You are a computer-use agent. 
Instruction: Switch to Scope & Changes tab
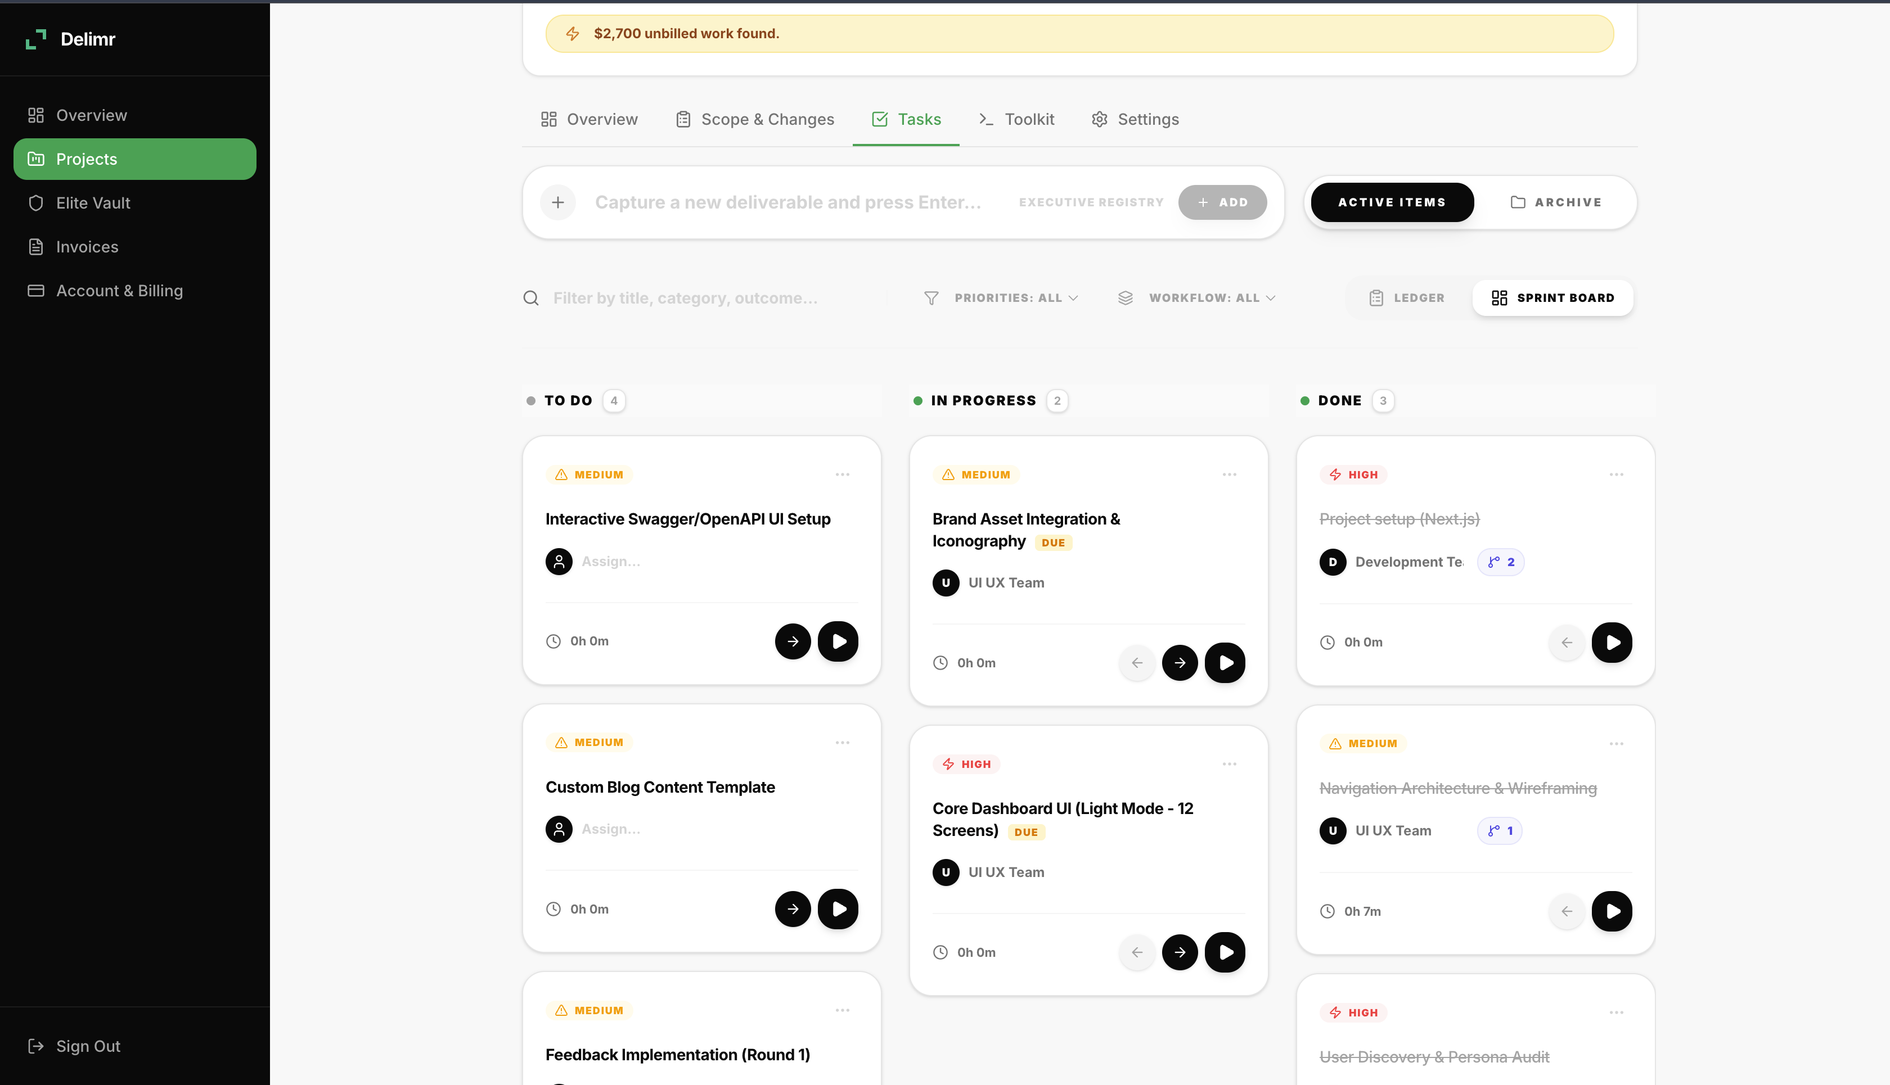(754, 119)
